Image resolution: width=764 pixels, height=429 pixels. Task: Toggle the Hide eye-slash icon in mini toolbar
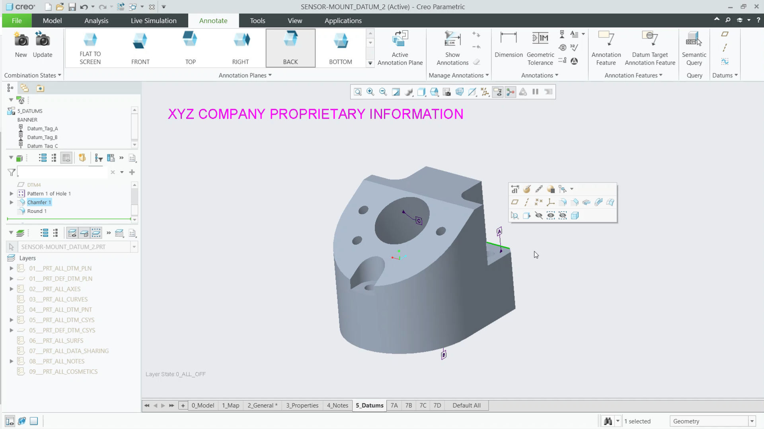[539, 215]
